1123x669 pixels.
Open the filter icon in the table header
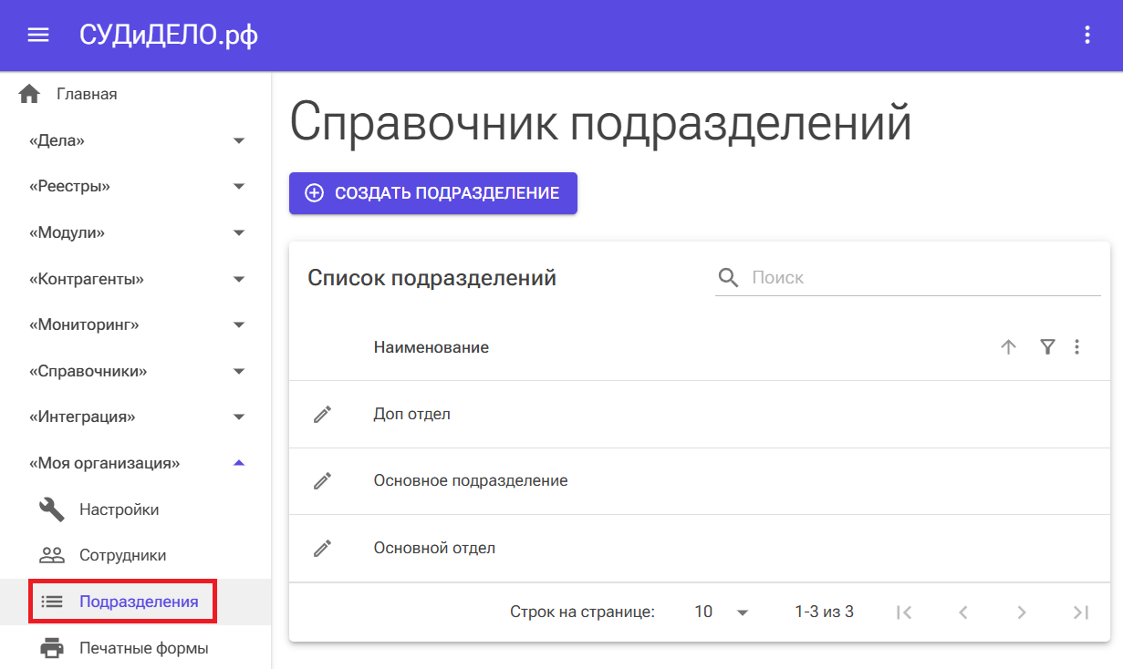1046,346
